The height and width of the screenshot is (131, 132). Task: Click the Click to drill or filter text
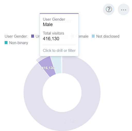tap(59, 51)
